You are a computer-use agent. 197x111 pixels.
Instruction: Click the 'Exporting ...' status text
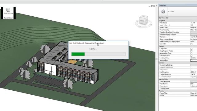click(93, 49)
